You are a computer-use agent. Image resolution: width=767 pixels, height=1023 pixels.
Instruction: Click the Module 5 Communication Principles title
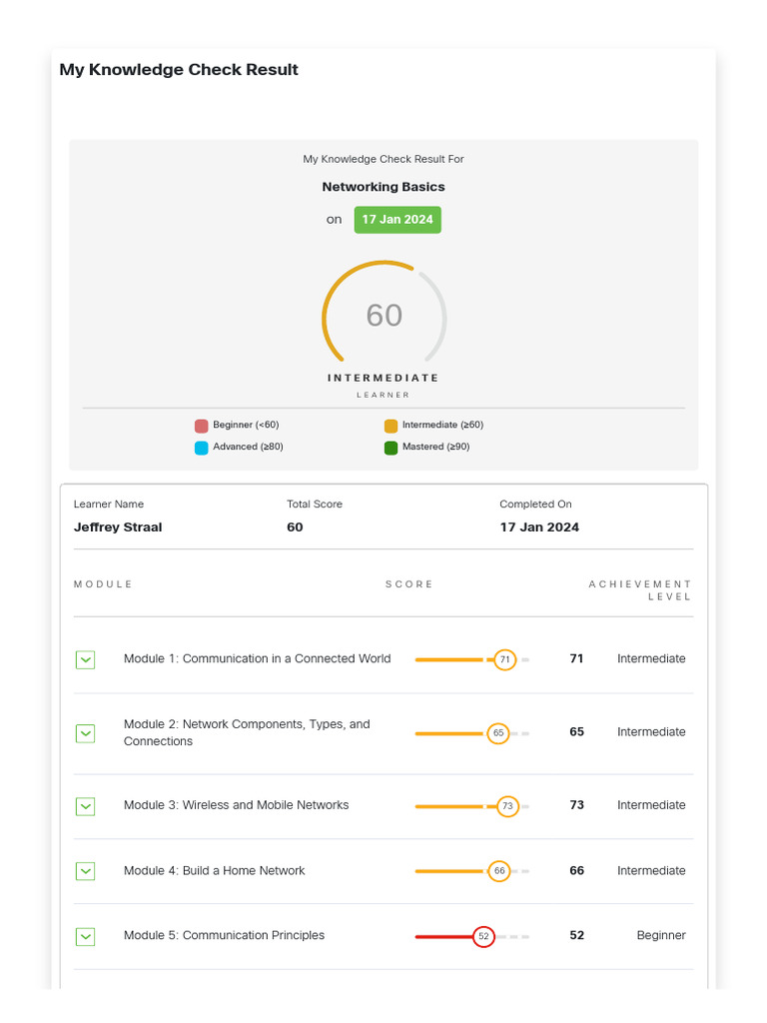[224, 936]
